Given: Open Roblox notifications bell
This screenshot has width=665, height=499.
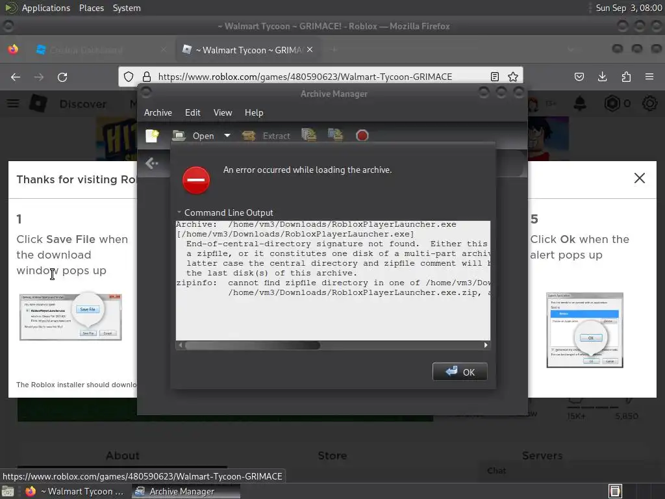Looking at the screenshot, I should pos(580,103).
